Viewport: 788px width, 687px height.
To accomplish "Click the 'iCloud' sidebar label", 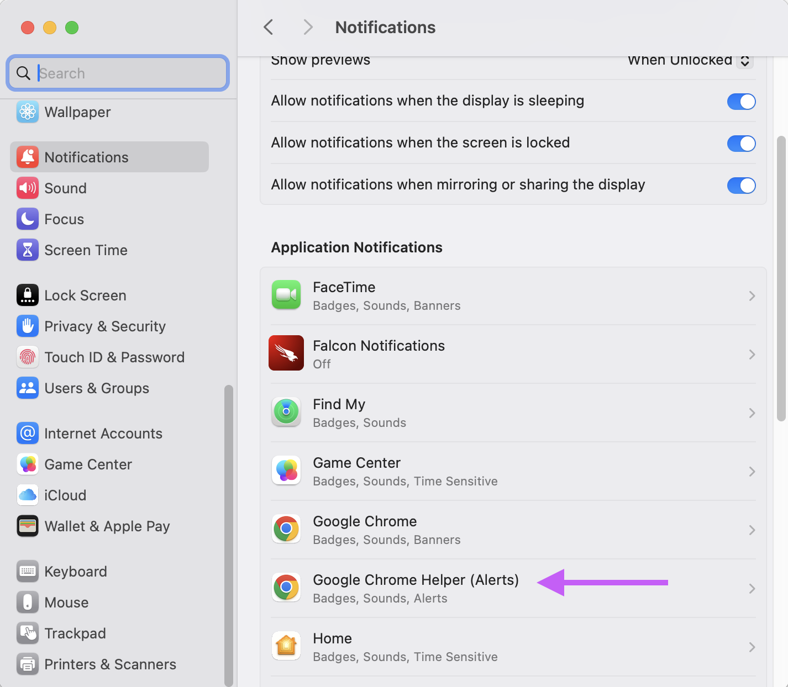I will (65, 495).
